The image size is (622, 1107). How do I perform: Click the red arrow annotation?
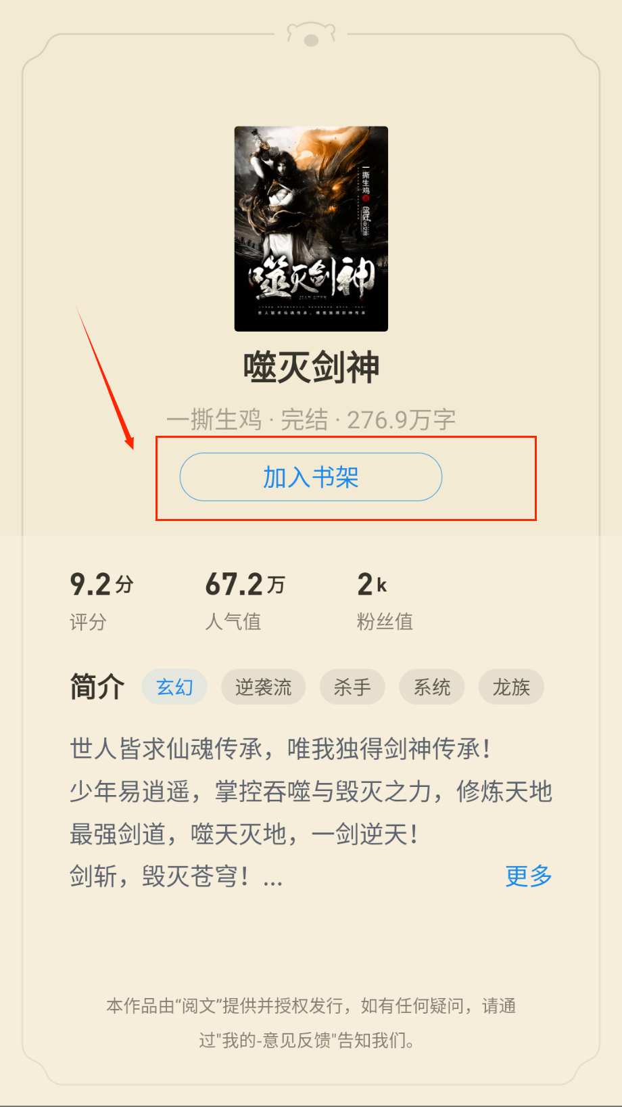click(x=105, y=377)
